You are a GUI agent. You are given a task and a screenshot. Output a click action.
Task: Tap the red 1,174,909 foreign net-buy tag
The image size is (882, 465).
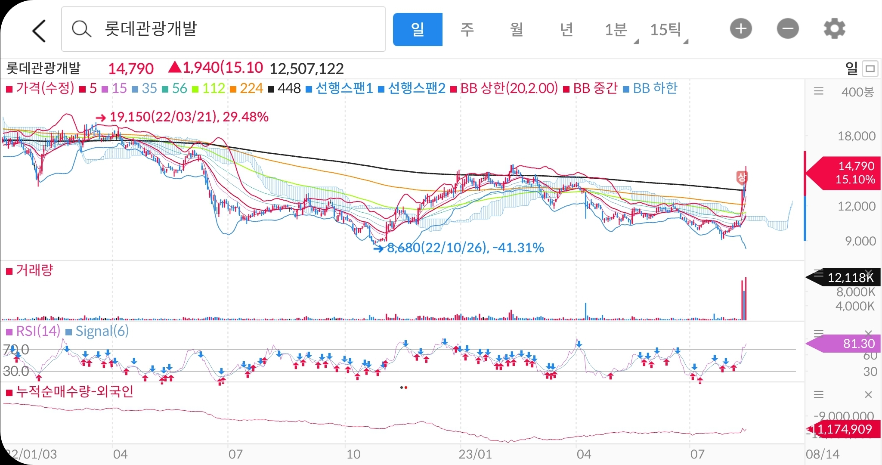[843, 429]
